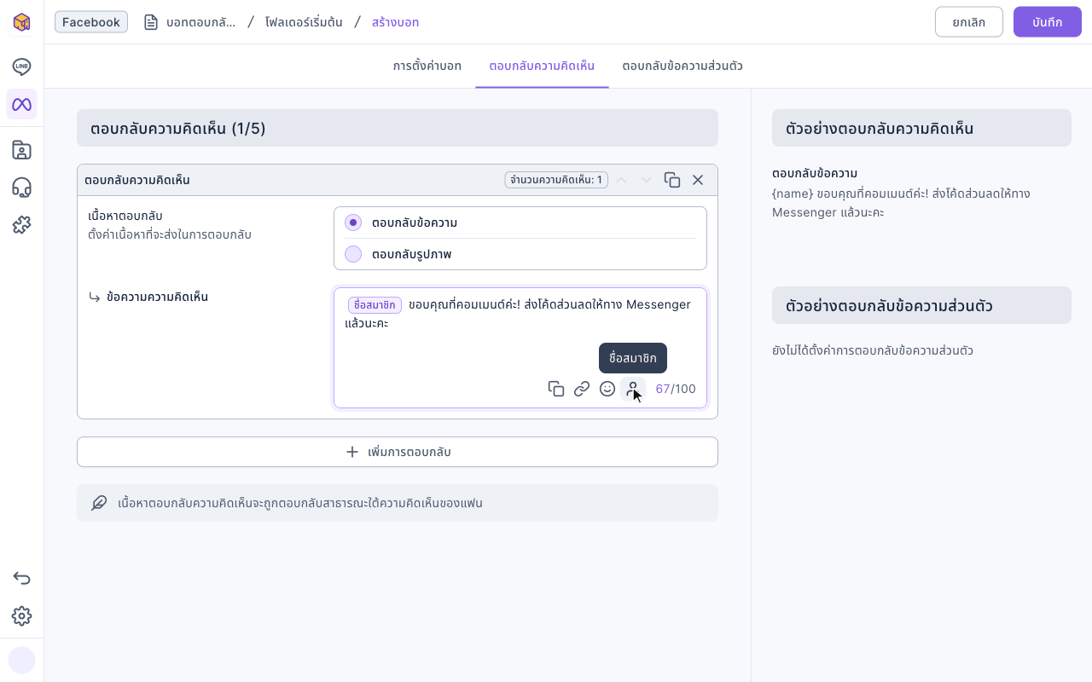
Task: Select the ตอบกลับรูปภาพ radio option
Action: coord(353,254)
